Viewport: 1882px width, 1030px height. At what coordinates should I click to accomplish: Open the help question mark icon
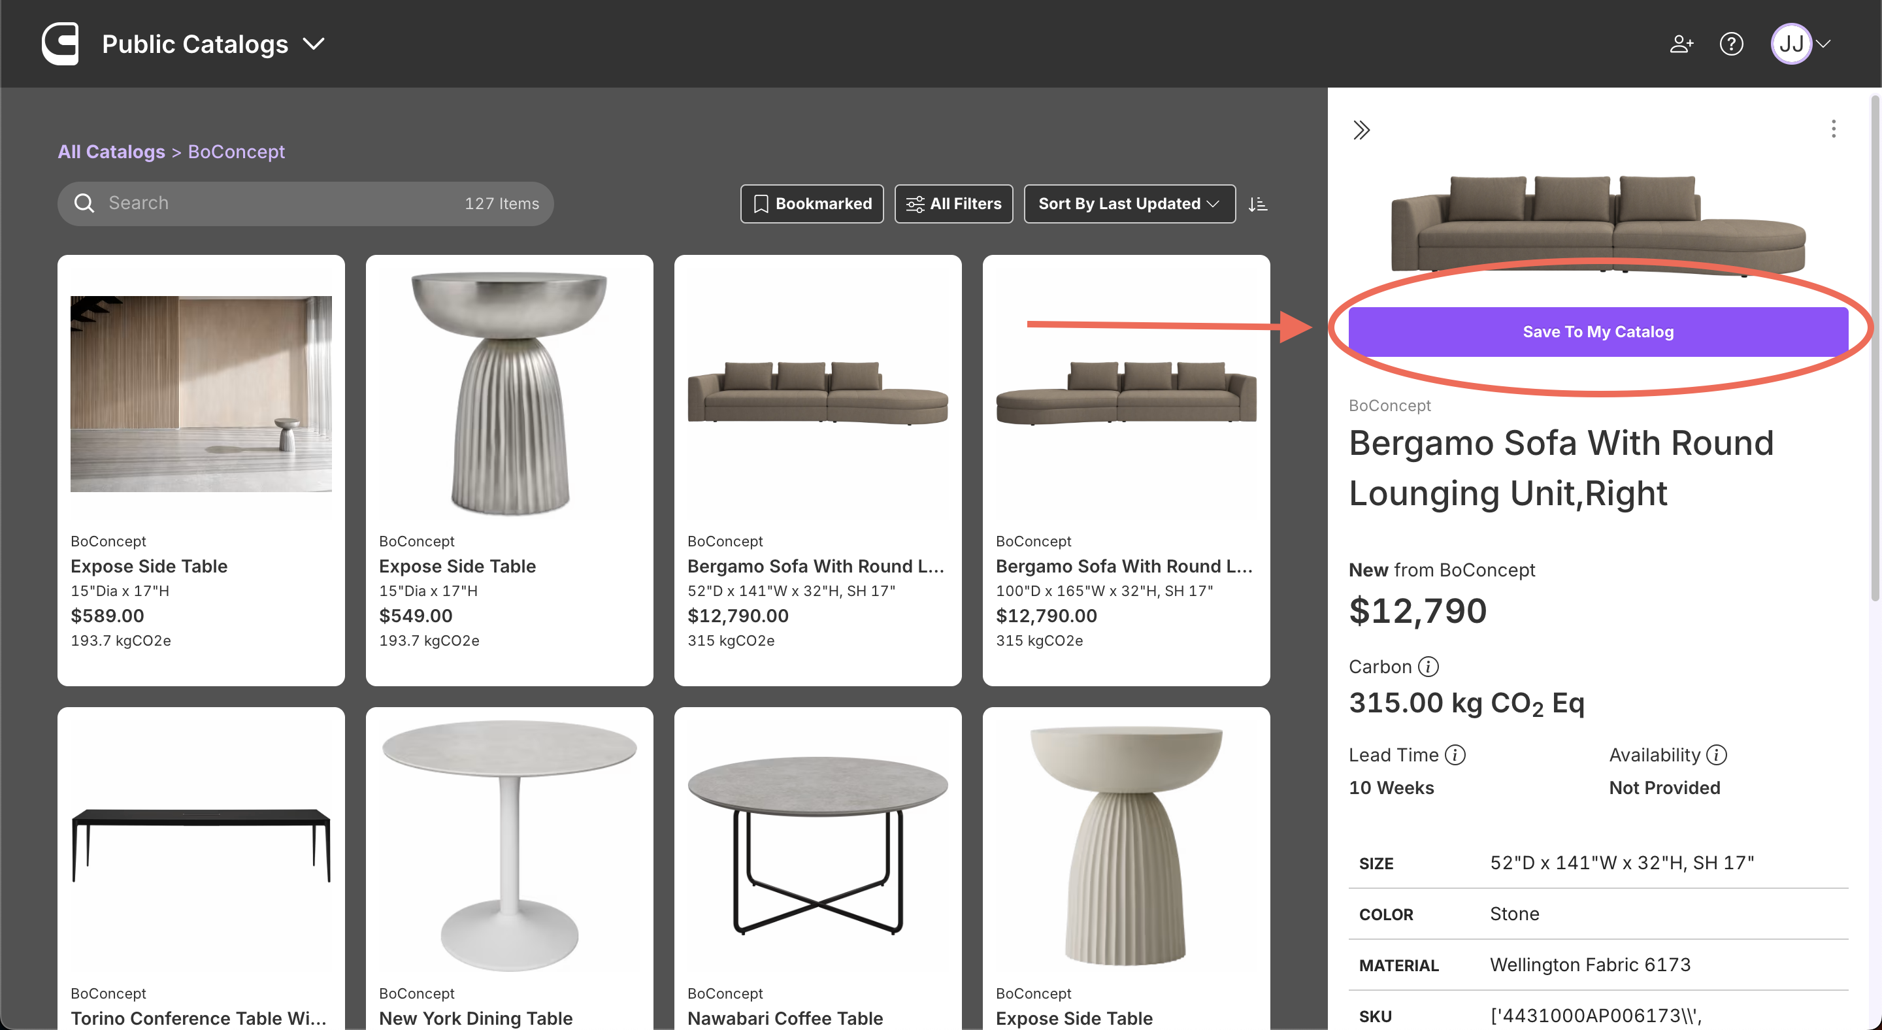(1731, 44)
